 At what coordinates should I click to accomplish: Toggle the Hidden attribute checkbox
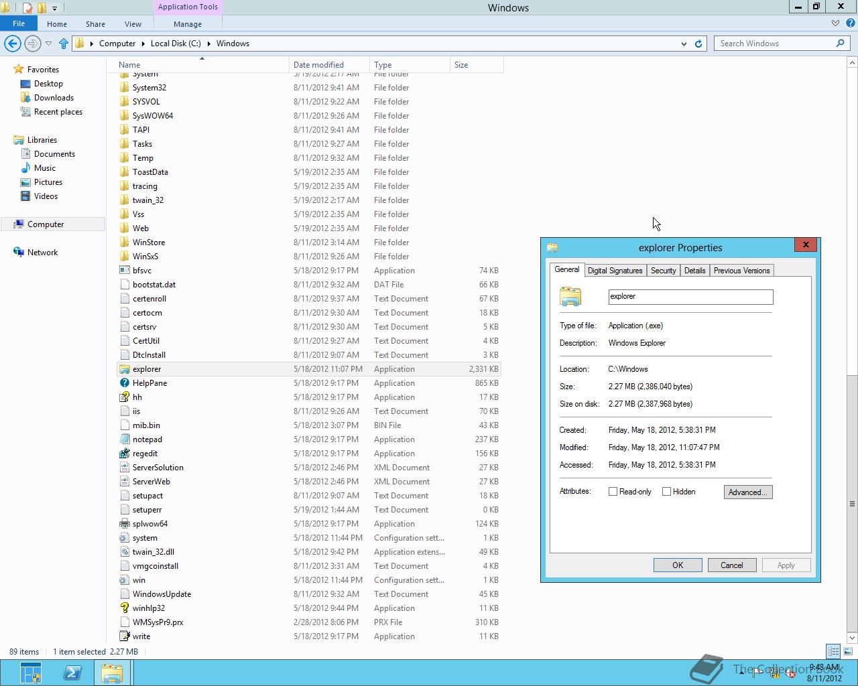tap(666, 492)
